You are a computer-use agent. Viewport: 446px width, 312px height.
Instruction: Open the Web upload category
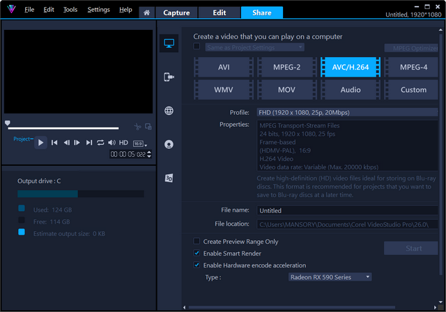(169, 111)
